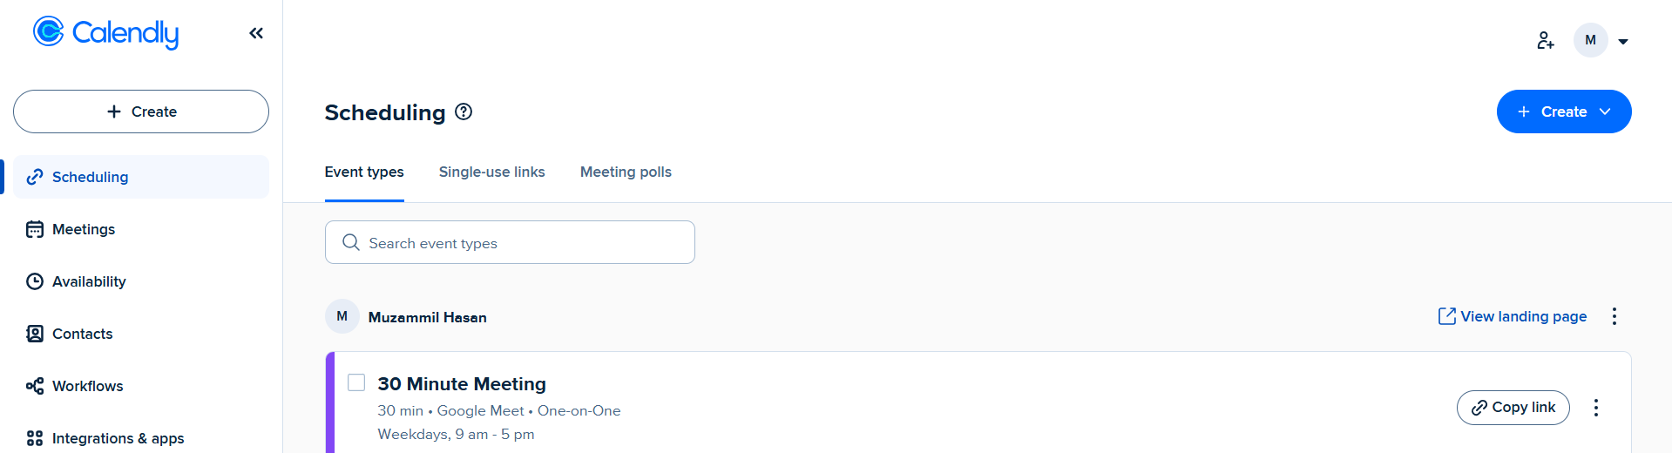1672x453 pixels.
Task: Click the Calendly logo
Action: [105, 33]
